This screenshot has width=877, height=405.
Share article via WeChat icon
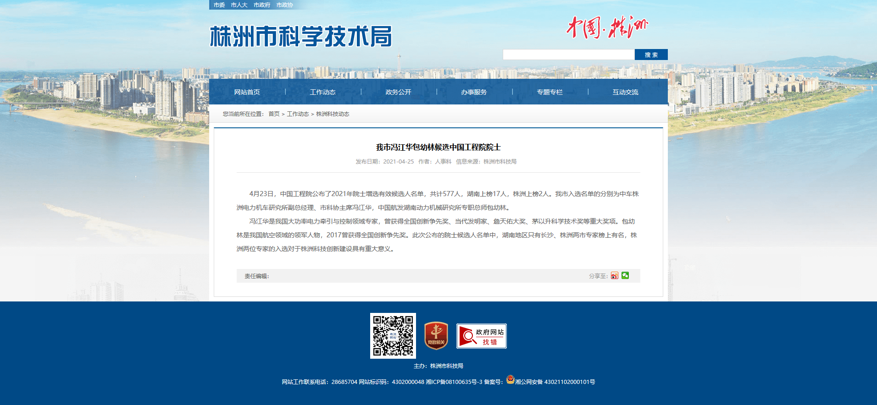pos(625,275)
